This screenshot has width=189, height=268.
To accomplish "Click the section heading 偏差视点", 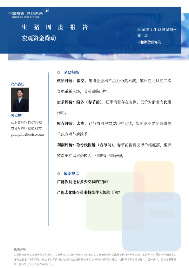I will 71,173.
